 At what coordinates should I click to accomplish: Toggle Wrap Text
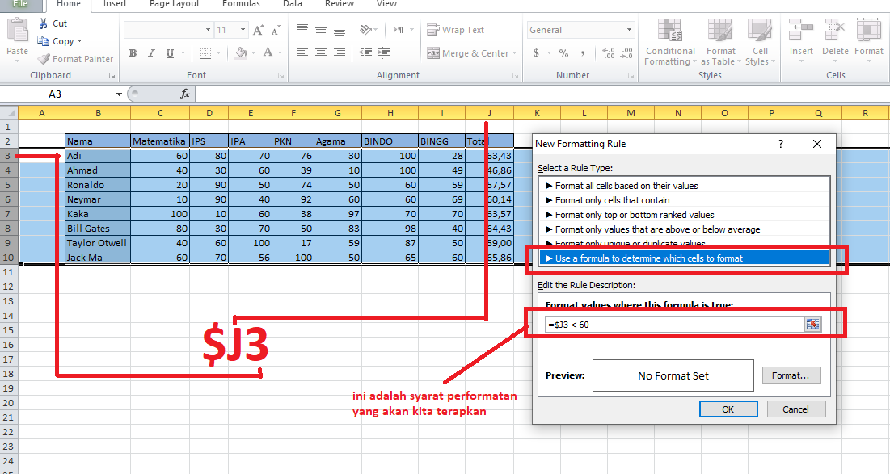[x=455, y=30]
